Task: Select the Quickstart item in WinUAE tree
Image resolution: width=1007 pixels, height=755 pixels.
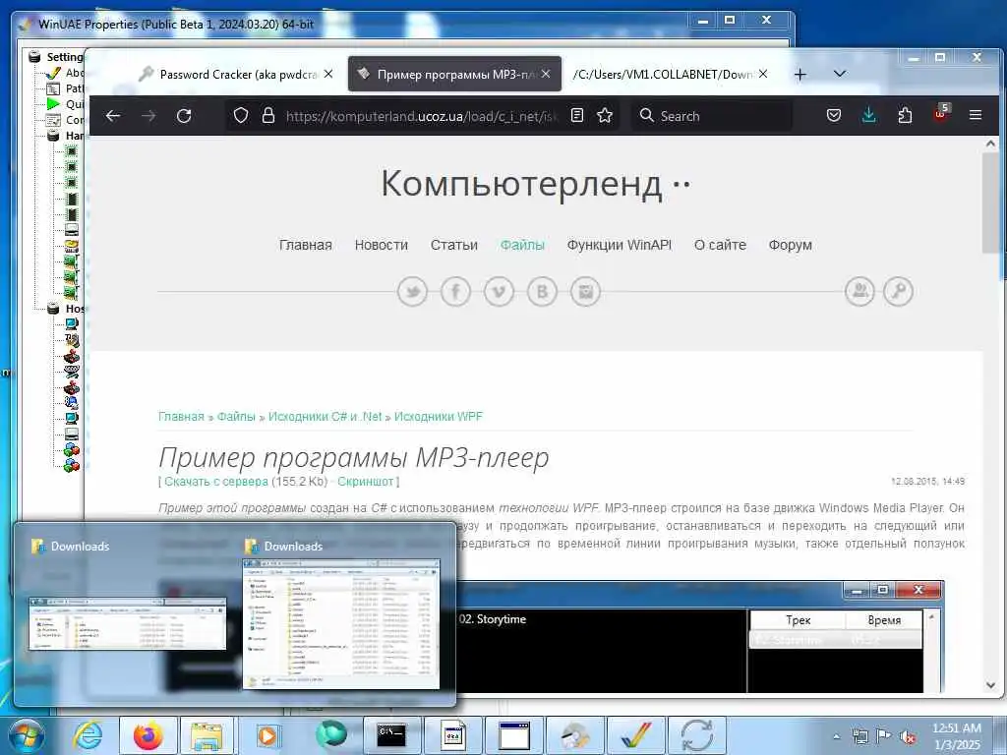Action: click(x=74, y=104)
